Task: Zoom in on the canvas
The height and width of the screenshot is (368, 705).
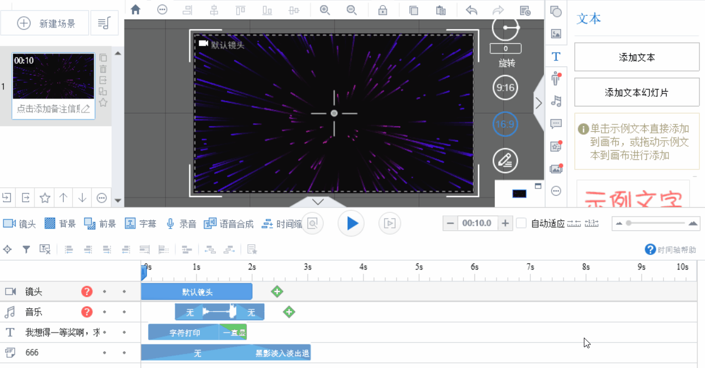Action: coord(325,10)
